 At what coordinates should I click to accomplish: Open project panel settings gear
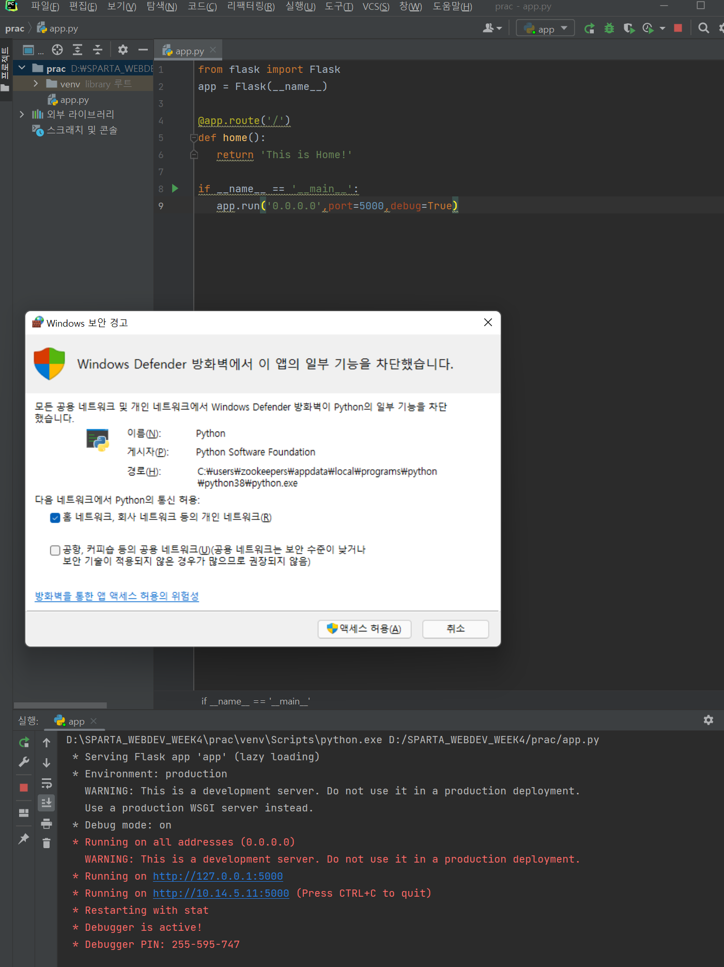[122, 50]
